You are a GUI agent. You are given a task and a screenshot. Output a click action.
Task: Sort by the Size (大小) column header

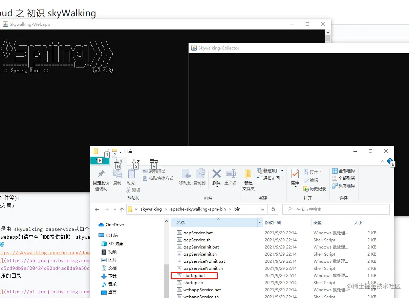point(365,223)
